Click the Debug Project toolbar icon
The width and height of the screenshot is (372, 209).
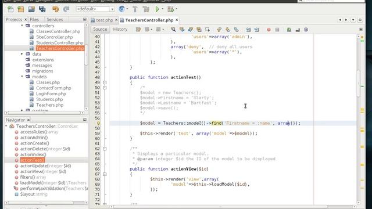(170, 9)
